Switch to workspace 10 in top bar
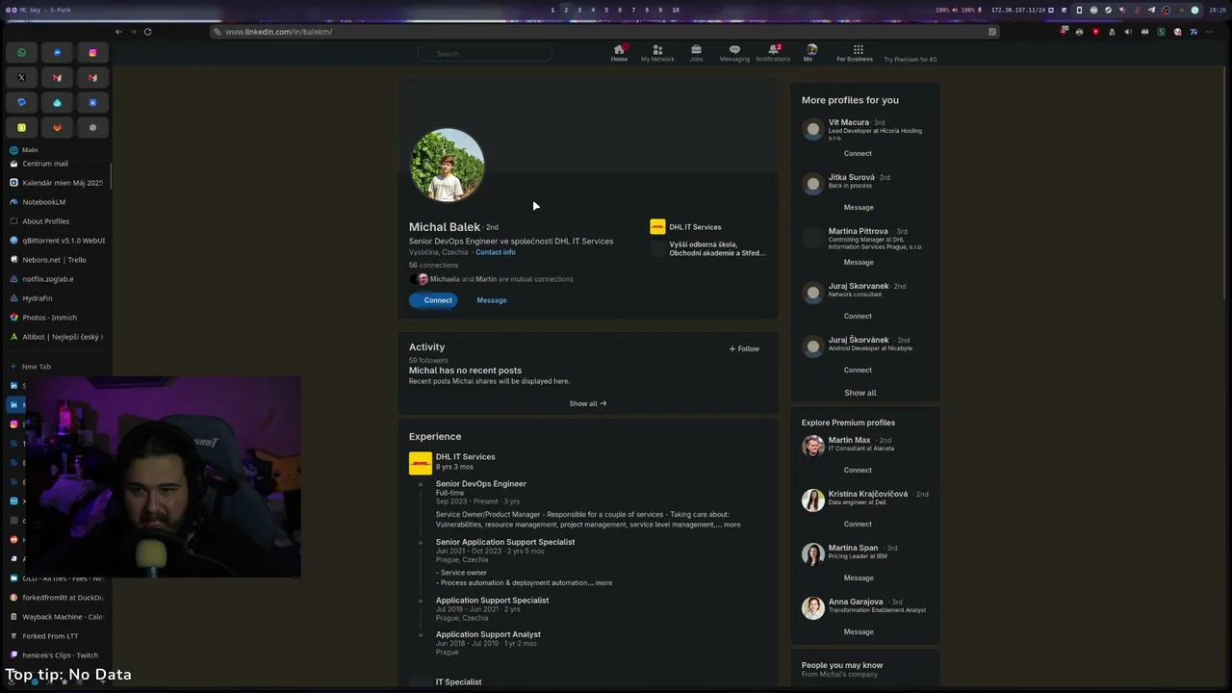Screen dimensions: 1232x693 [676, 10]
